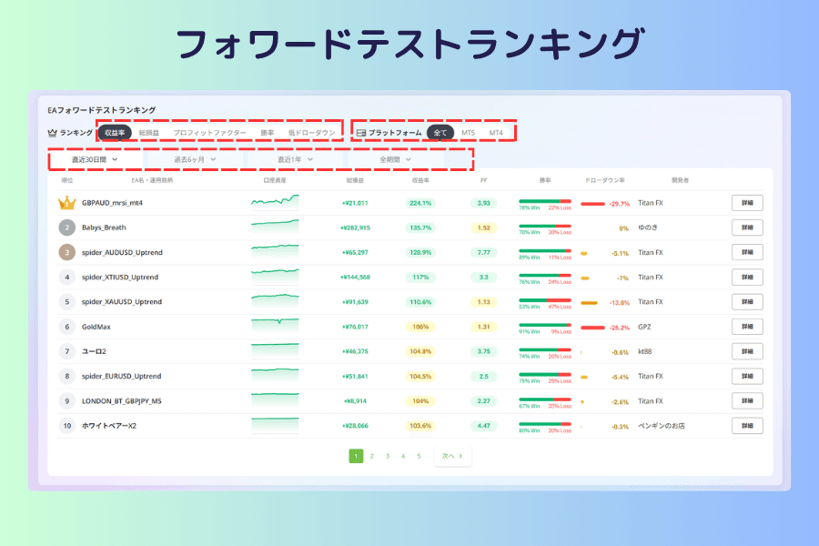This screenshot has width=819, height=546.
Task: Go to pagination page 1
Action: tap(356, 456)
